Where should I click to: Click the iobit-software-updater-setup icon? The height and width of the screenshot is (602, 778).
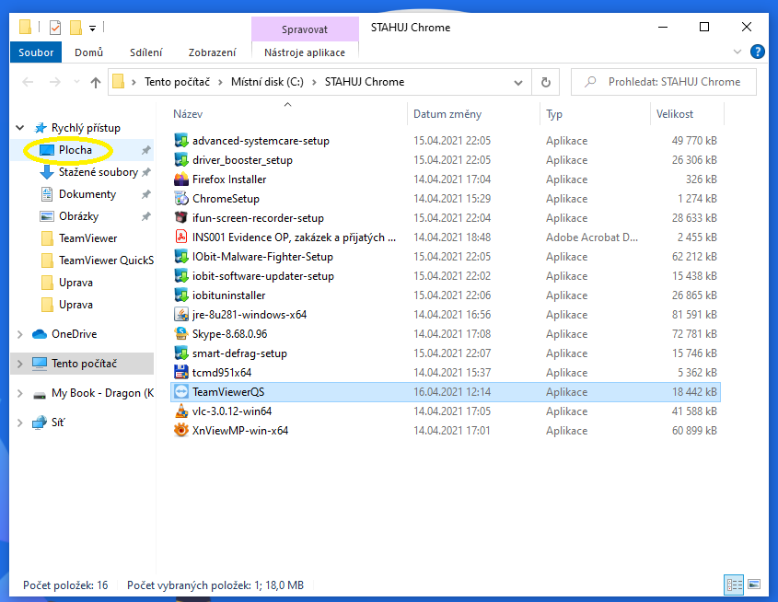pos(181,276)
